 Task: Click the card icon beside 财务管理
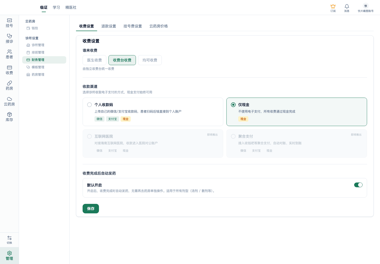(x=28, y=60)
